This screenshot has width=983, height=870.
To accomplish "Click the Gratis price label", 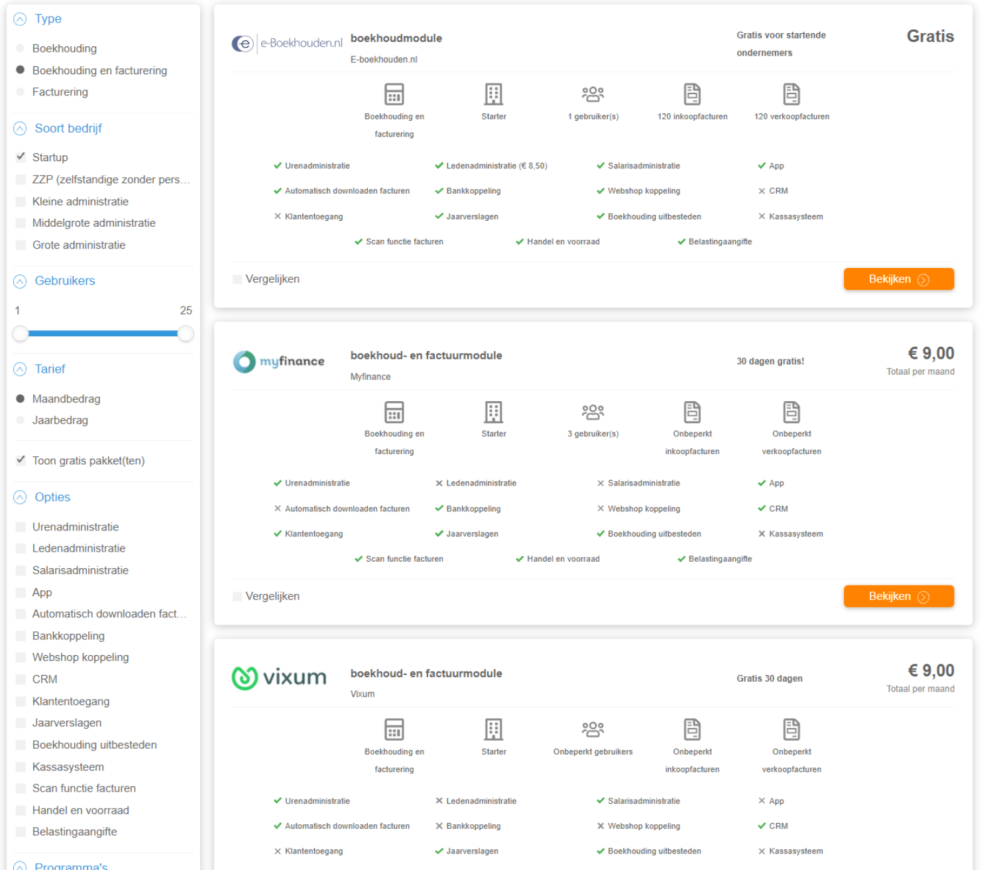I will click(x=929, y=36).
